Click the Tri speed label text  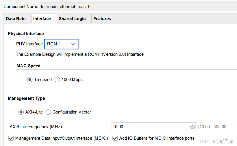(x=43, y=80)
